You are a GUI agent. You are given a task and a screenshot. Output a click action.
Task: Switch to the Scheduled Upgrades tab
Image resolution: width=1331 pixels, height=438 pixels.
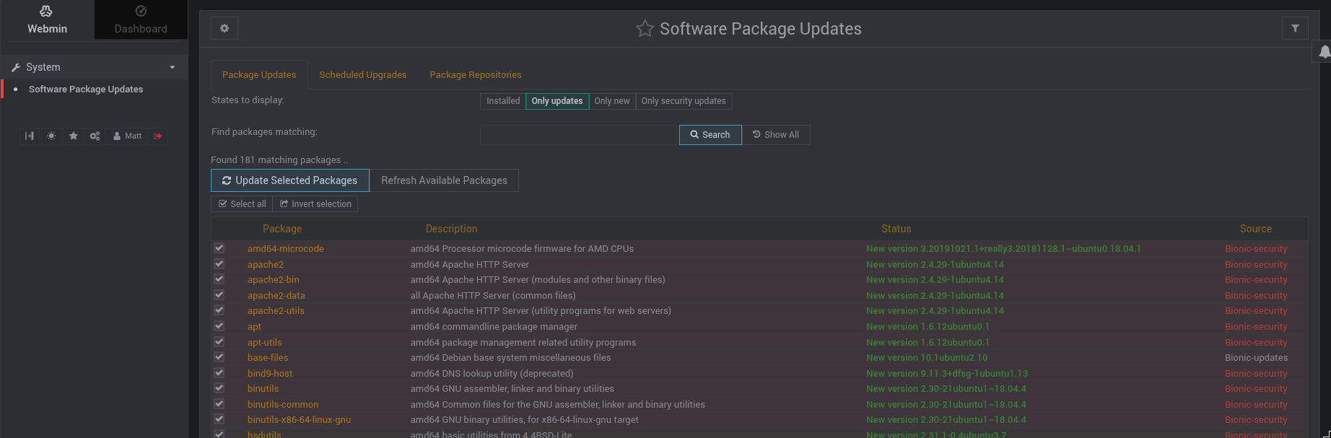(363, 75)
